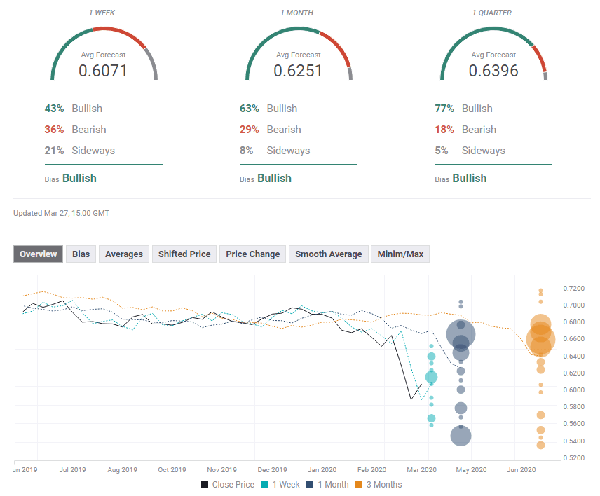Click the Updated Mar 27 timestamp
The width and height of the screenshot is (600, 496).
click(61, 213)
